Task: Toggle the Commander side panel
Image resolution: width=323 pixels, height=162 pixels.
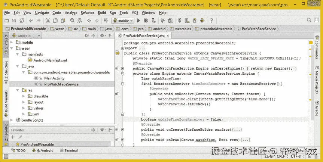Action: (317, 48)
